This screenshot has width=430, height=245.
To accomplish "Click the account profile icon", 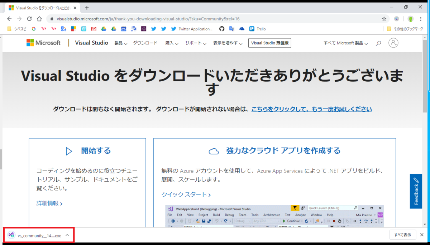I will [393, 43].
